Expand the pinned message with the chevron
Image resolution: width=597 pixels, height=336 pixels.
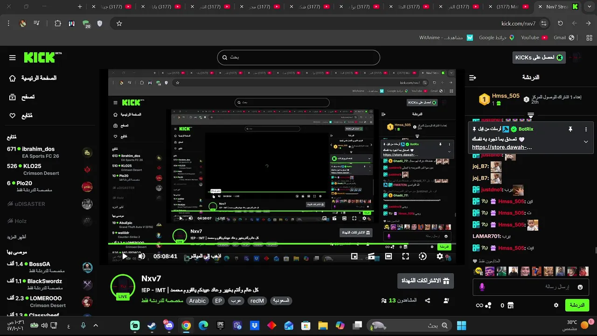tap(586, 141)
